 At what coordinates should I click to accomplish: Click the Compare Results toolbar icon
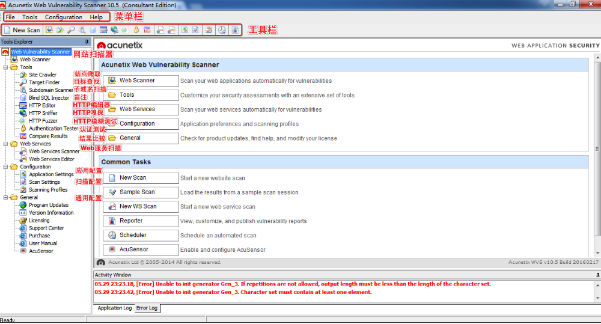point(147,30)
